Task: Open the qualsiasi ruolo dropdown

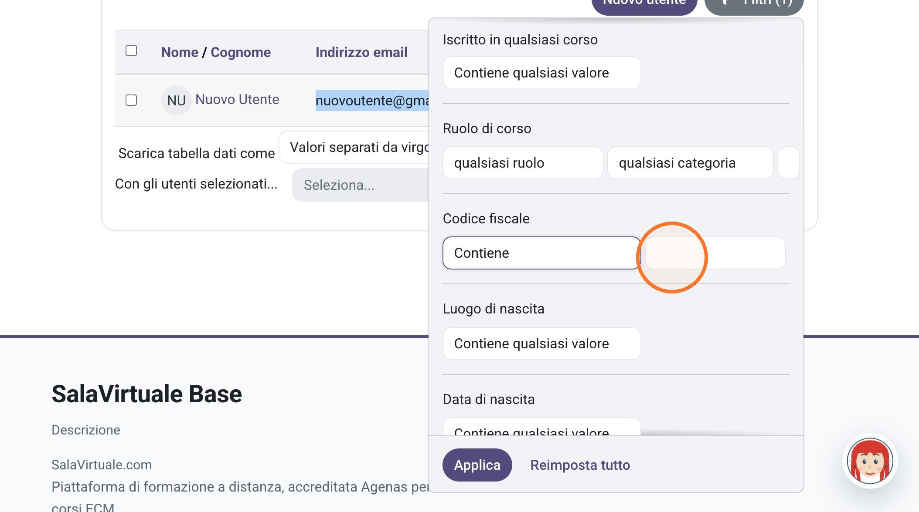Action: (x=523, y=163)
